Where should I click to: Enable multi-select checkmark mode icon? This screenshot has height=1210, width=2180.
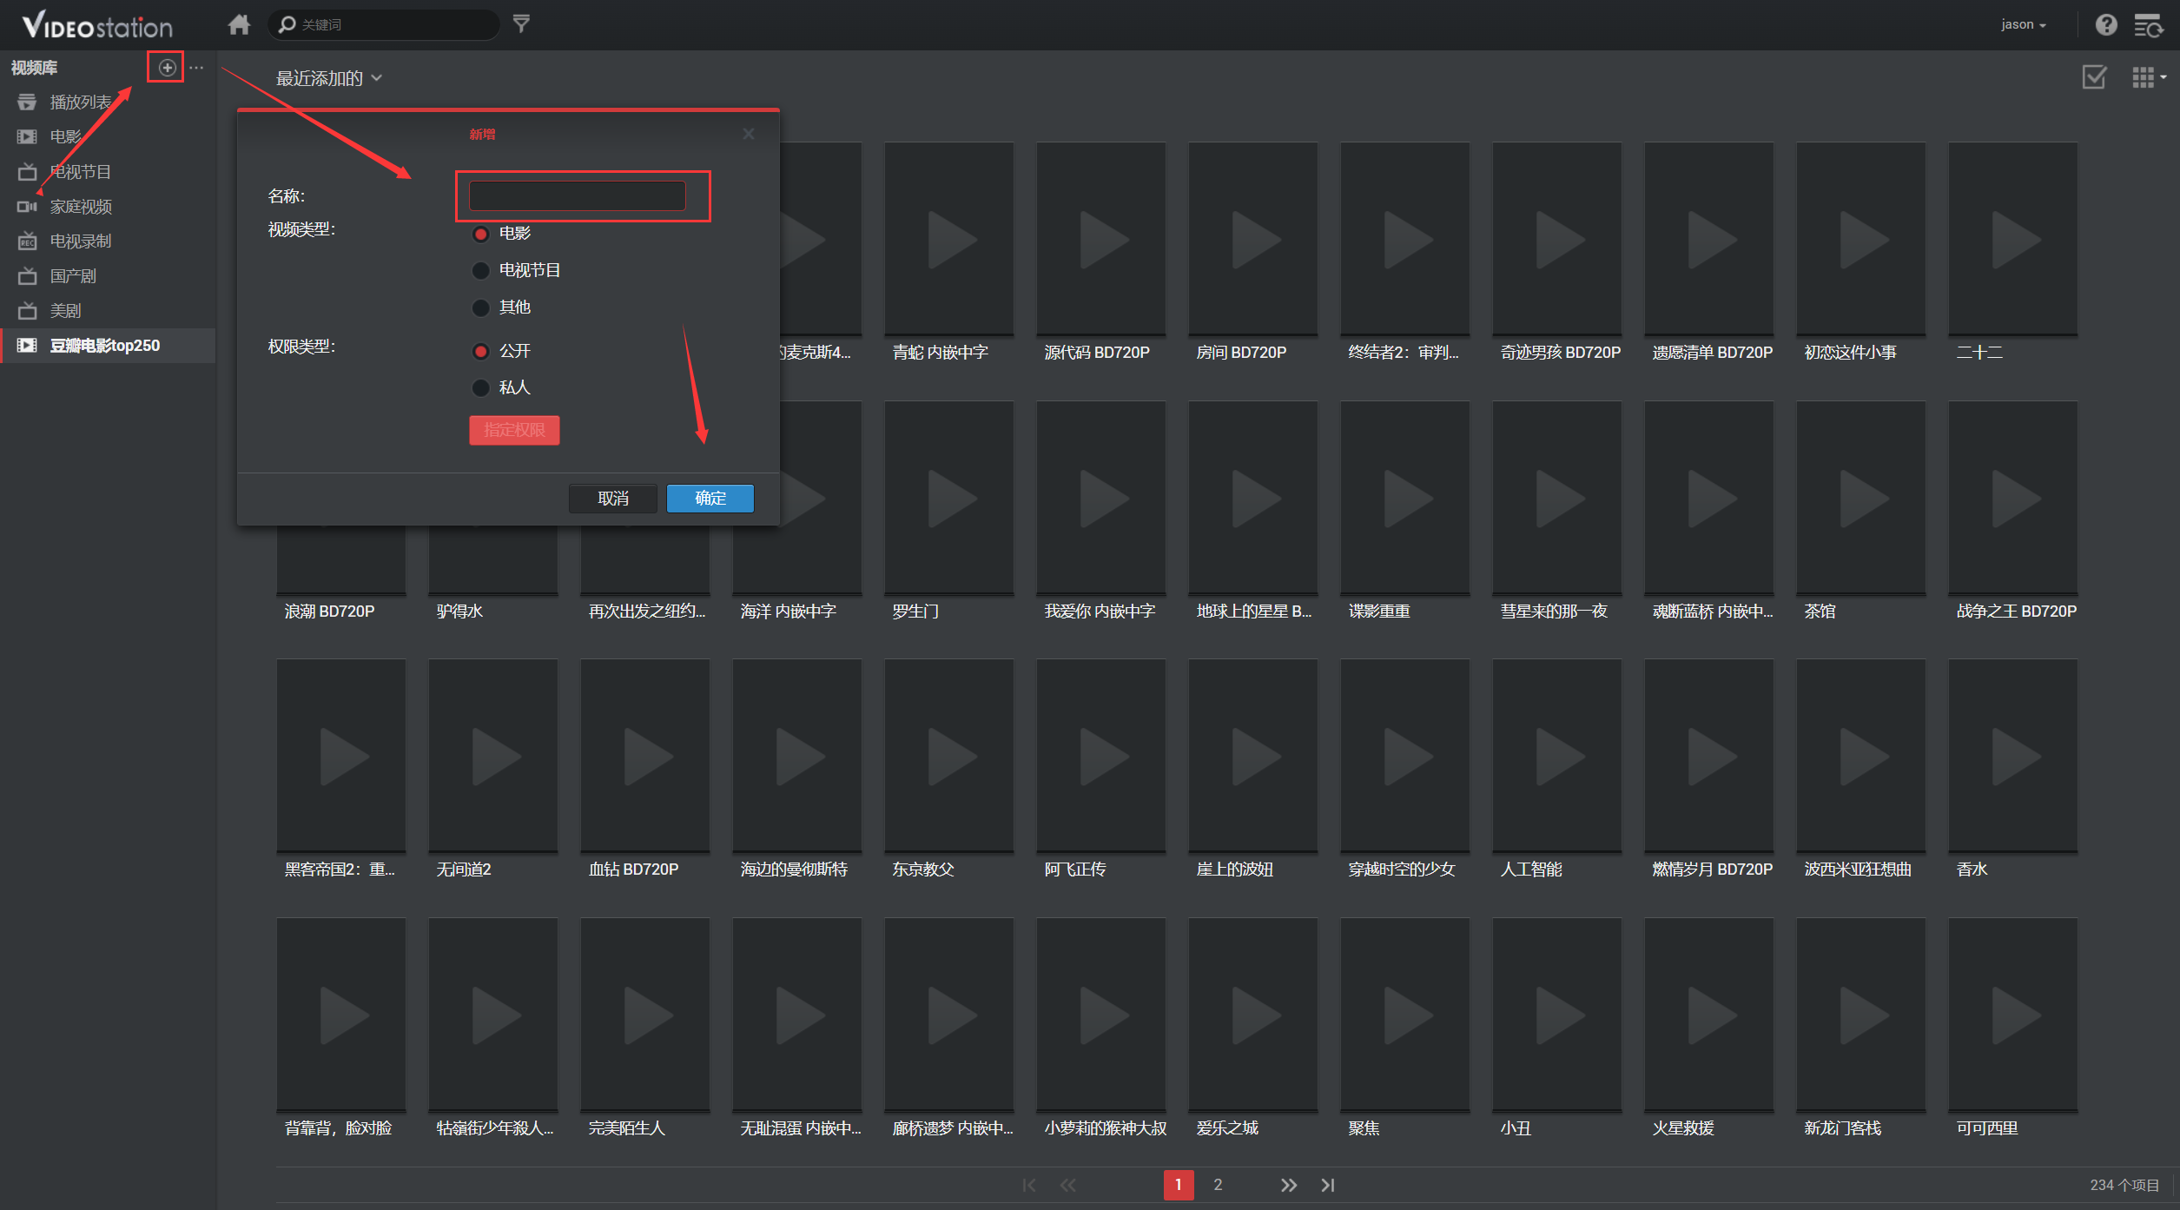(2094, 77)
